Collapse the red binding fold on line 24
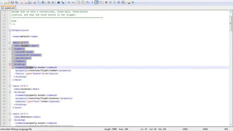The height and width of the screenshot is (131, 233). coord(10,64)
